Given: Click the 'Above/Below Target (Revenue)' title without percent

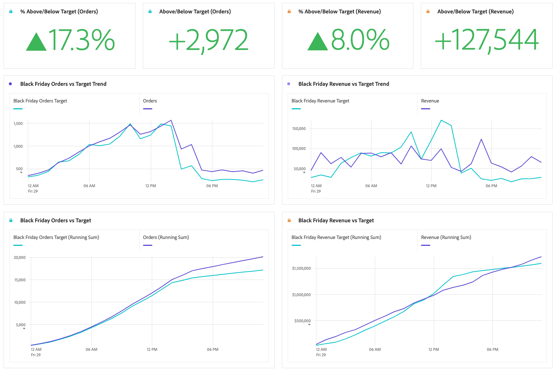Looking at the screenshot, I should (x=475, y=12).
